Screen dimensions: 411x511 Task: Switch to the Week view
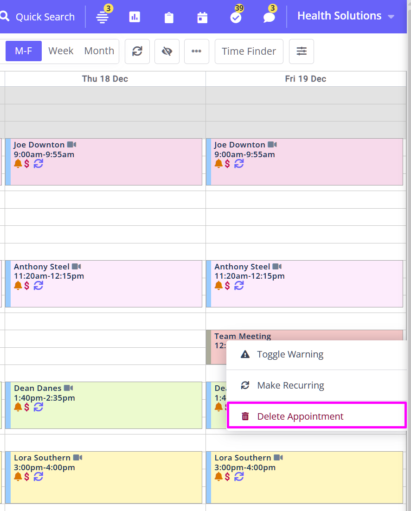61,51
